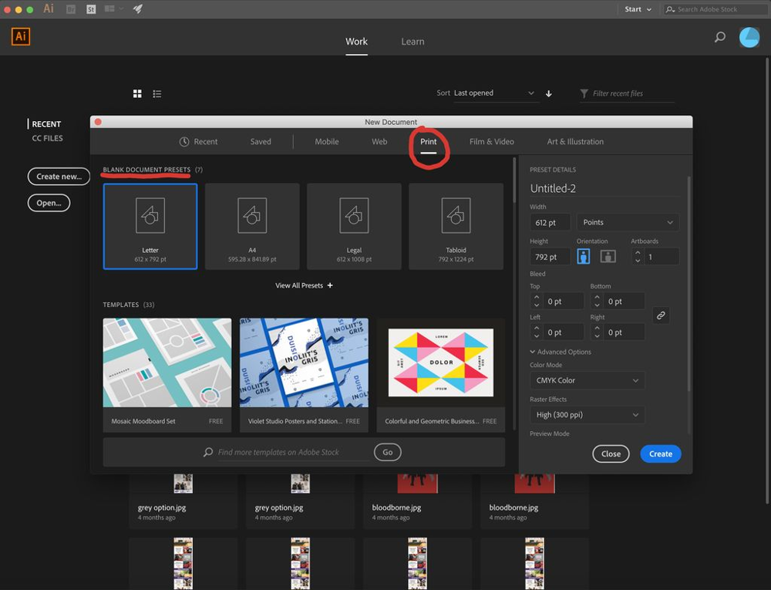Screen dimensions: 771x590
Task: Open the Art & Illustration tab
Action: (575, 142)
